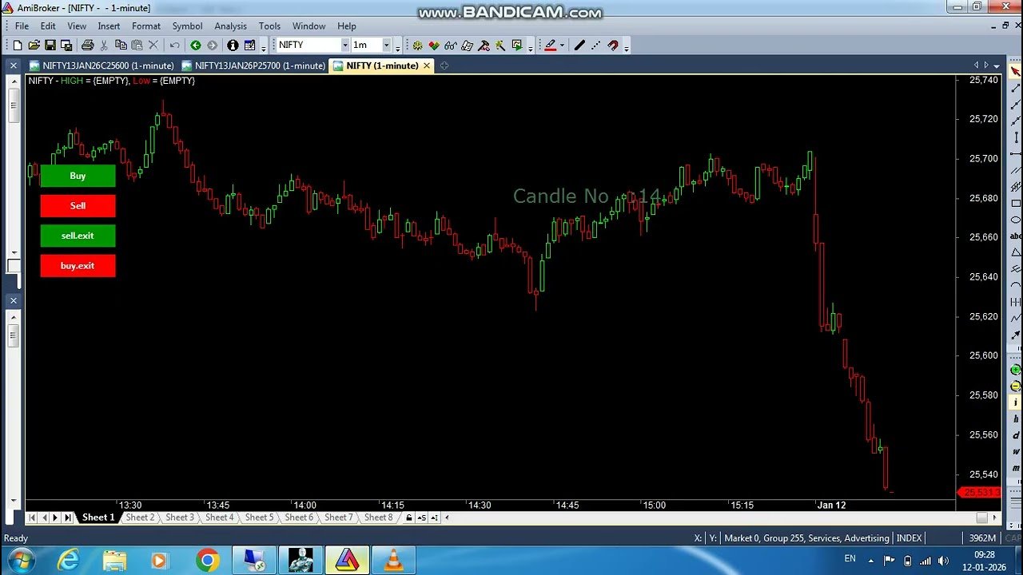
Task: Switch to Sheet 4
Action: click(x=219, y=517)
